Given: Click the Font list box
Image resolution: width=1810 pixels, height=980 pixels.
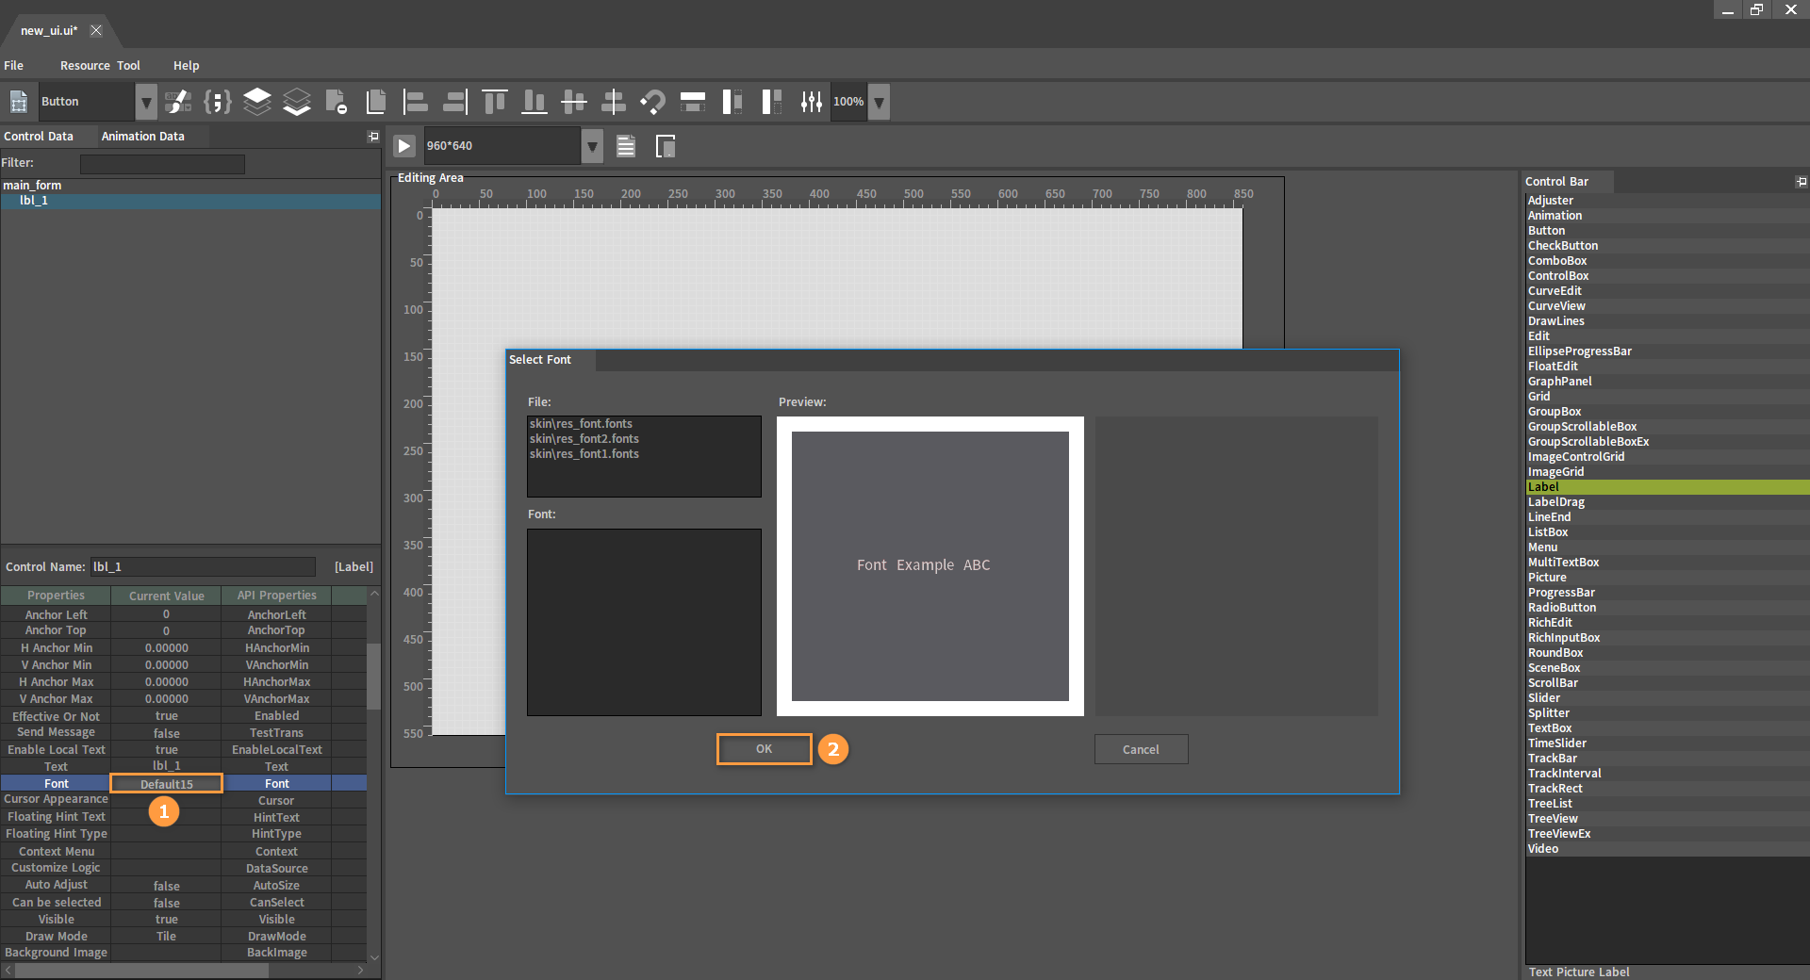Looking at the screenshot, I should [x=644, y=622].
